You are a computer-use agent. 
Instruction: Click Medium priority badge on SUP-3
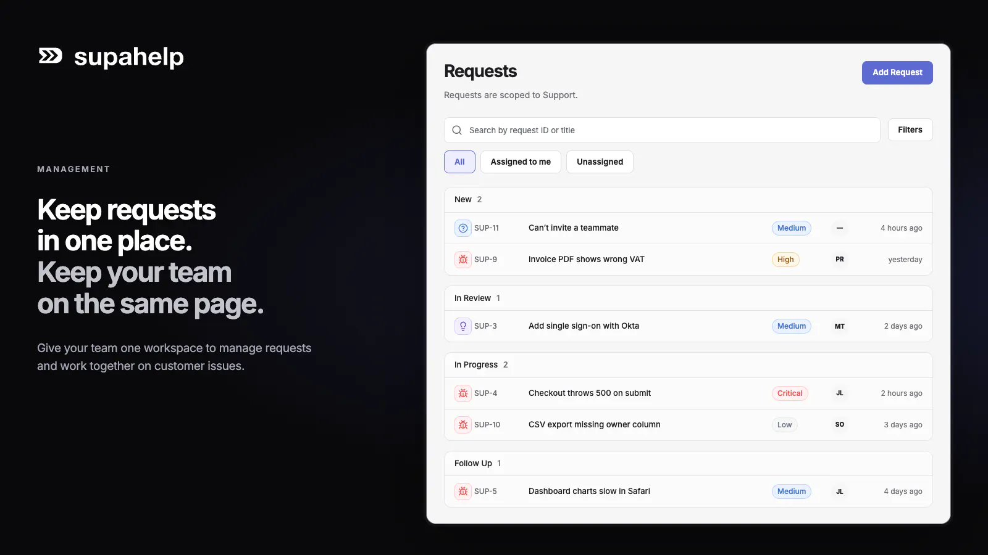(x=792, y=326)
